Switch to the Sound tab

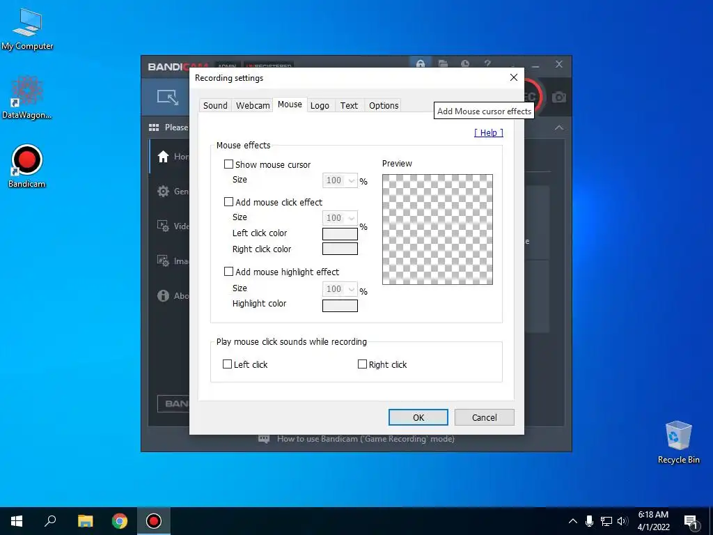pos(215,106)
